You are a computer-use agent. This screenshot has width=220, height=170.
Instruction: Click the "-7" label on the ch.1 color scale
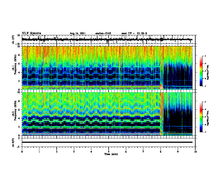205,86
